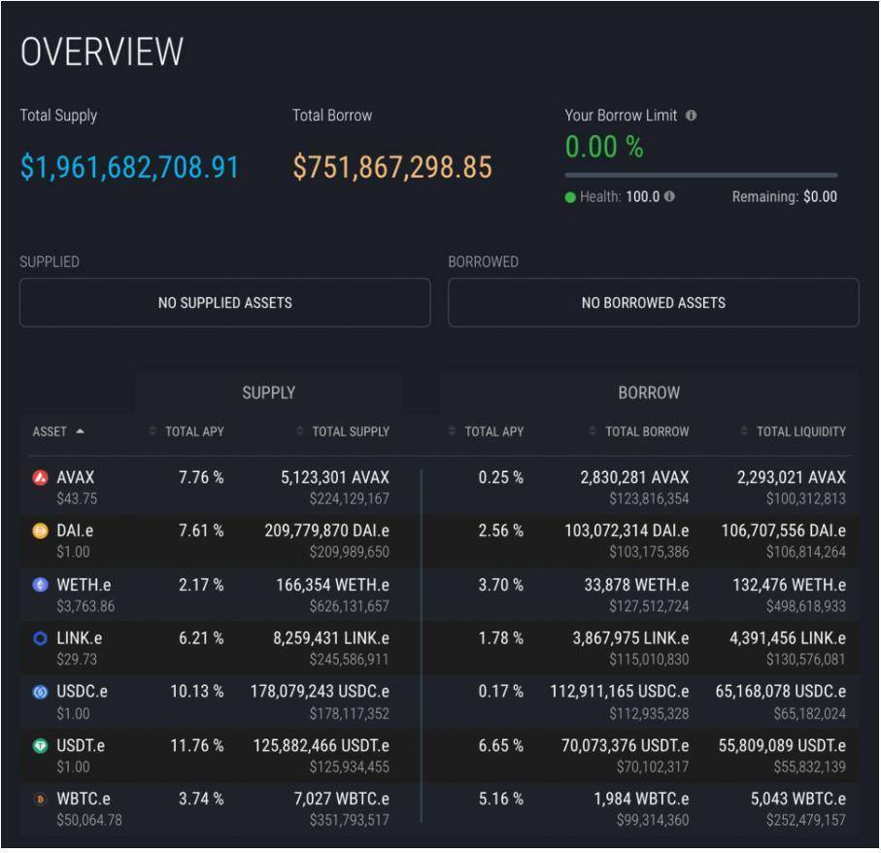Open the LINK.e asset row name
Image resolution: width=881 pixels, height=853 pixels.
pos(80,638)
